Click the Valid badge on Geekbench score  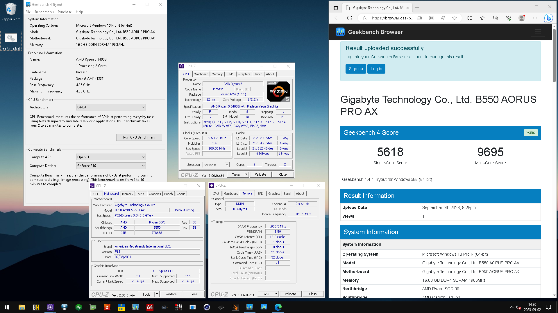531,132
